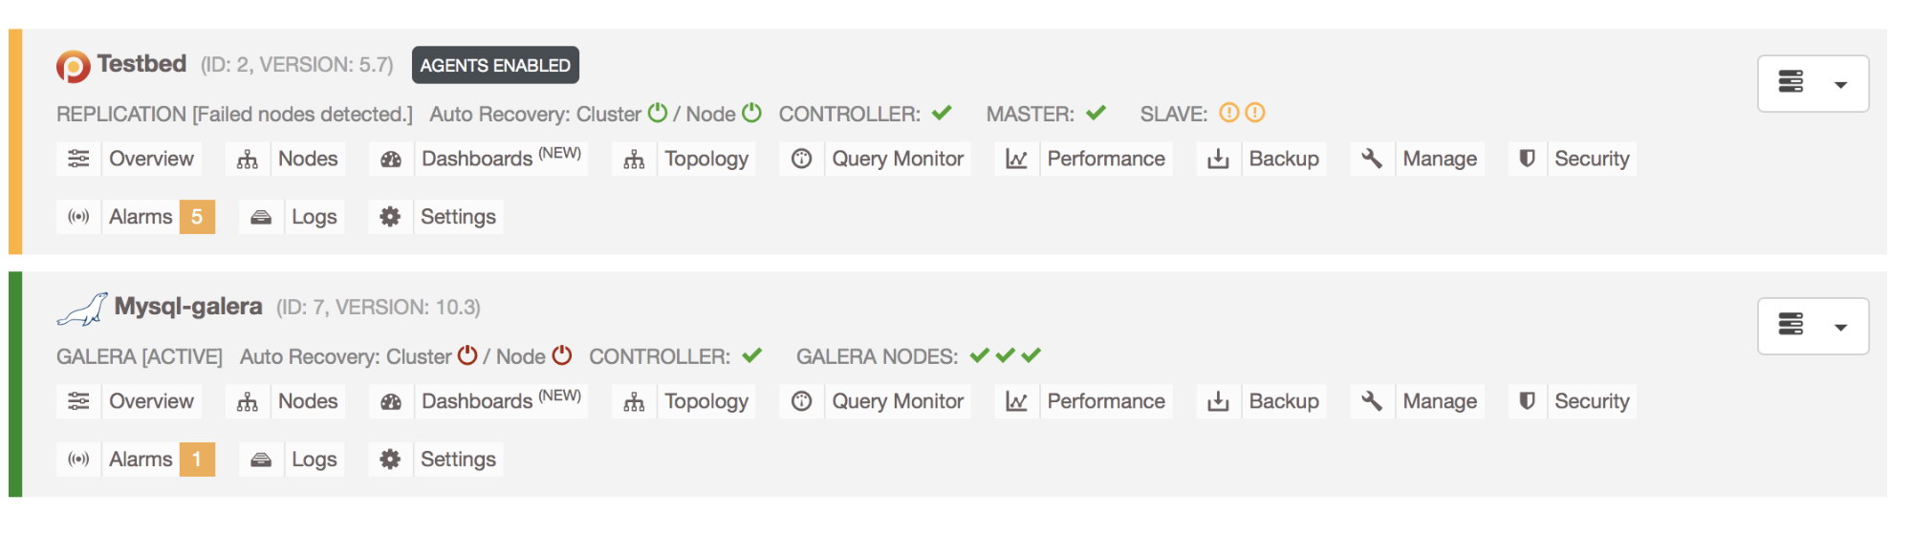
Task: Toggle Testbed Node auto recovery power icon
Action: click(752, 113)
